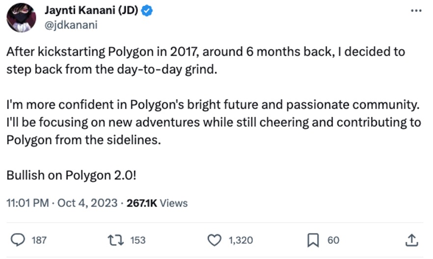Click the Oct 4, 2023 date
Viewport: 433px width, 259px height.
pos(87,203)
